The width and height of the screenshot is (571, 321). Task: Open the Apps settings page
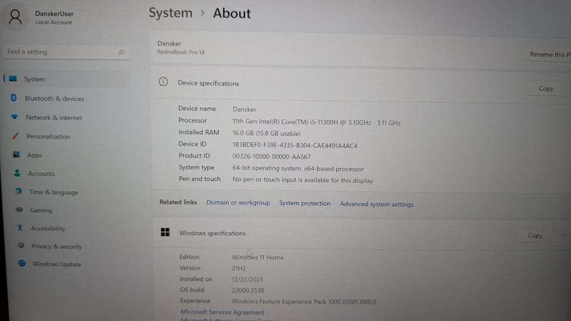pyautogui.click(x=35, y=155)
